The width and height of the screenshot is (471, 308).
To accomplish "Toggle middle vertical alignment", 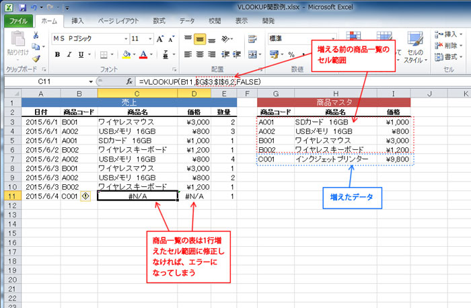I will pos(200,39).
